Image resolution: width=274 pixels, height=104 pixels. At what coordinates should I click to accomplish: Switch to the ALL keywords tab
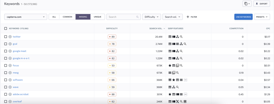54,17
